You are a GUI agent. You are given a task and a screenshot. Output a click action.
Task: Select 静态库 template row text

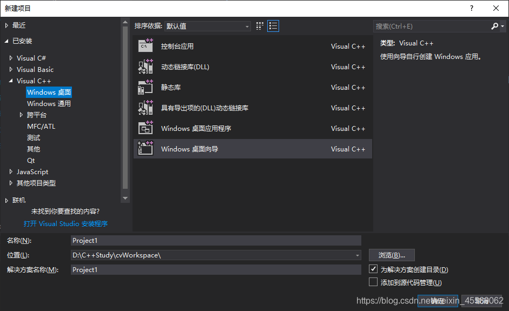[171, 87]
